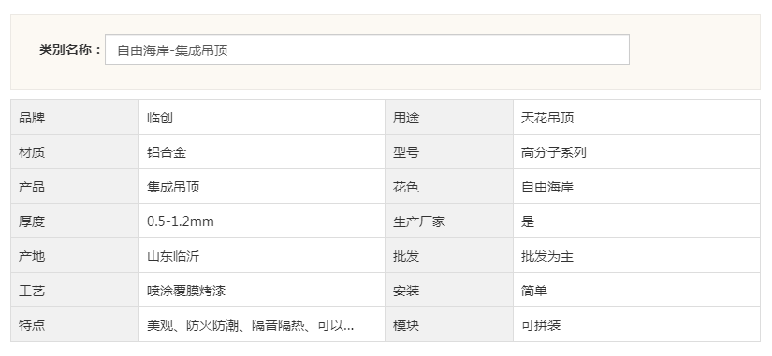Click the 天花吊顶 value cell

click(636, 118)
